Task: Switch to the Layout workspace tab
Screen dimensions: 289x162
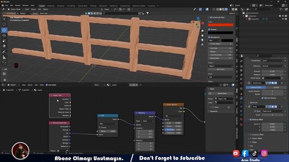Action: coord(42,6)
